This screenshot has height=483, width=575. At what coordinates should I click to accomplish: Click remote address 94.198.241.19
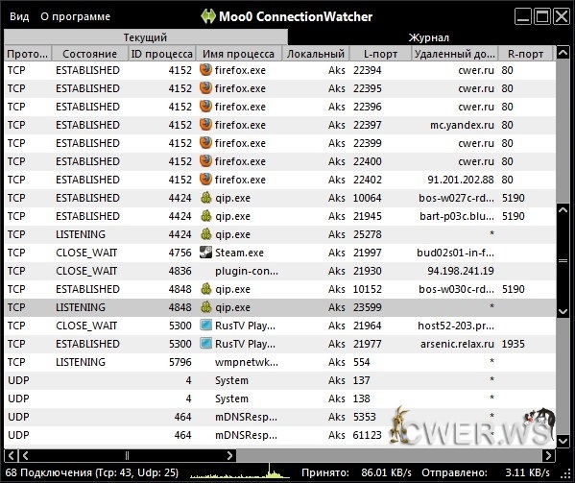(x=461, y=271)
